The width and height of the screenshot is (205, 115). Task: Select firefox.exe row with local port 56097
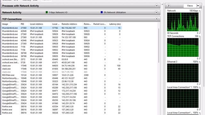(61, 110)
